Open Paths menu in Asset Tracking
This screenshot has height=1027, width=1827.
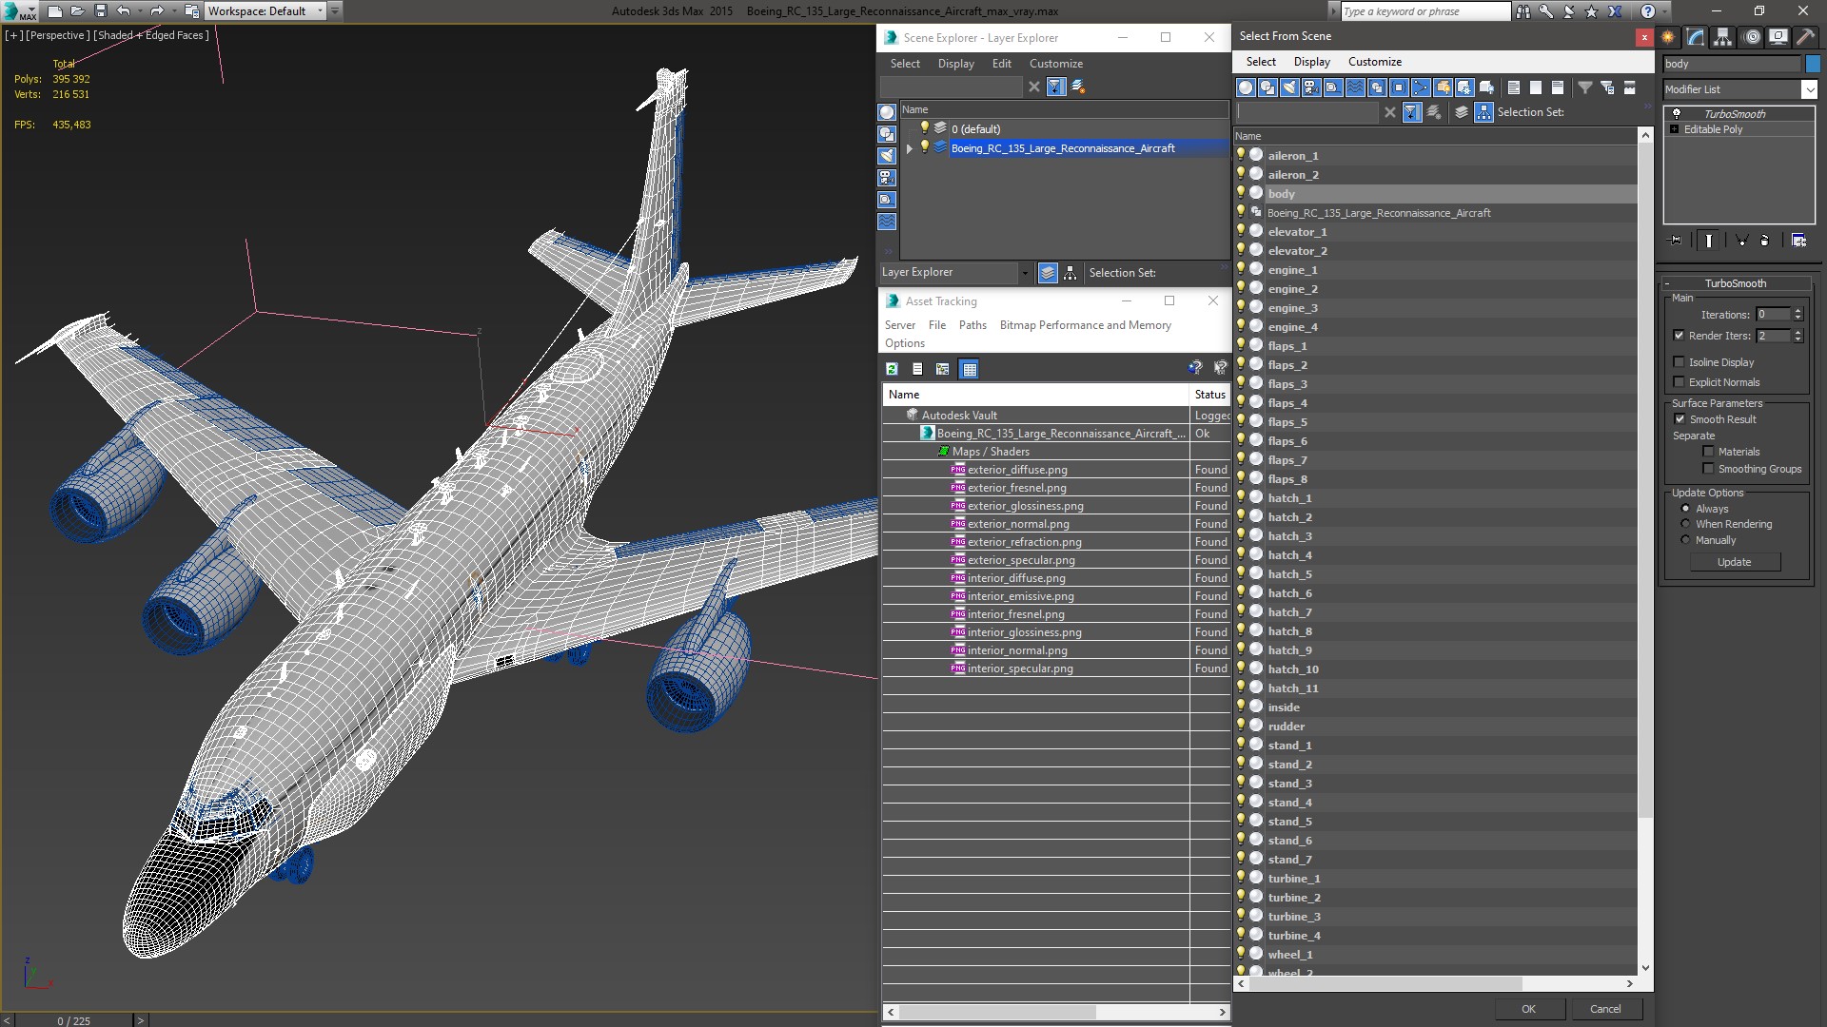point(972,325)
